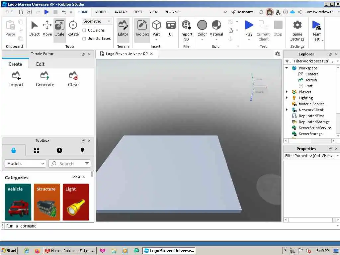The height and width of the screenshot is (255, 340).
Task: Switch to the TEST ribbon tab
Action: point(138,12)
